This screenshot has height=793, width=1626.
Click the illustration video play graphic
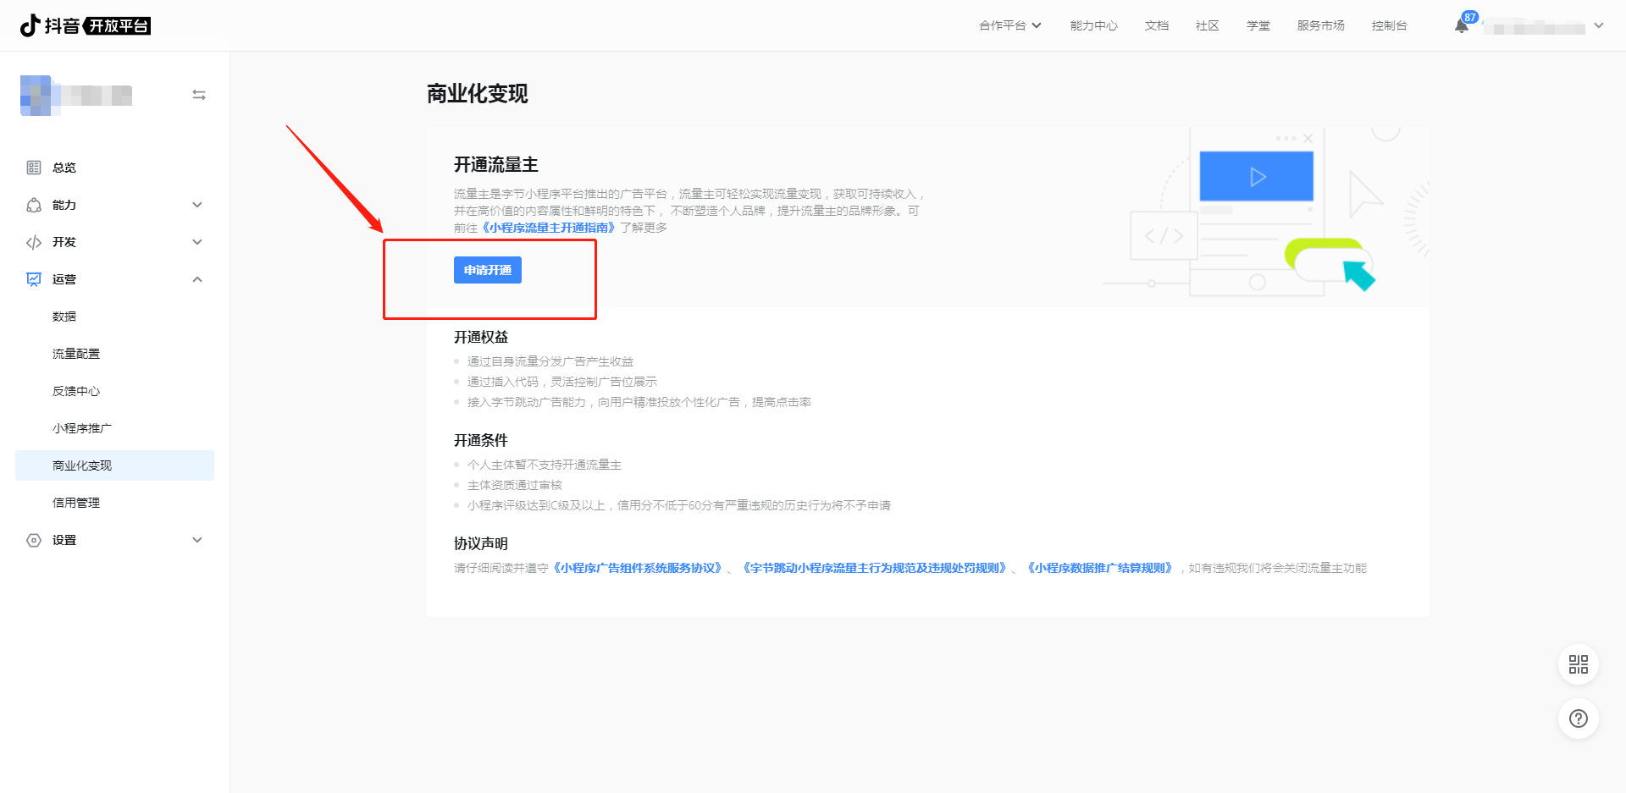(x=1257, y=176)
